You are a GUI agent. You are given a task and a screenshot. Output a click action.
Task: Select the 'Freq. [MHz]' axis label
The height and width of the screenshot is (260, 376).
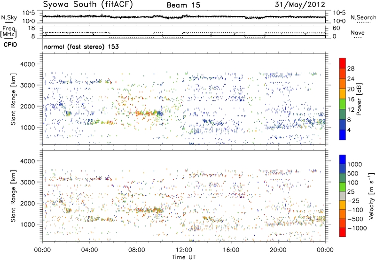coord(9,31)
